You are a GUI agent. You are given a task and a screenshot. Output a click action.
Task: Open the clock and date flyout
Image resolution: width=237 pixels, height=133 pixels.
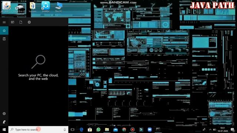point(223,130)
